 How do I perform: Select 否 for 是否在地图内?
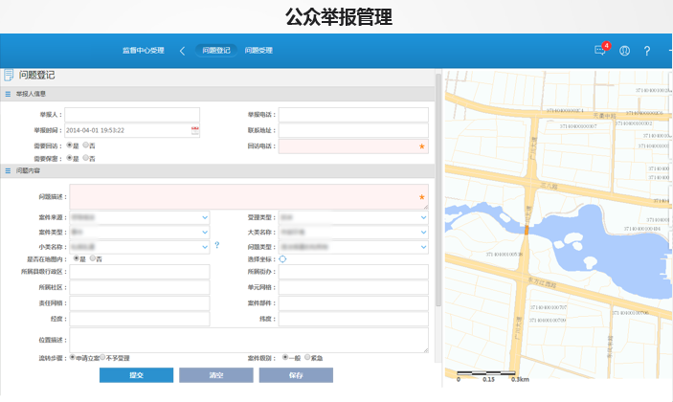[92, 258]
